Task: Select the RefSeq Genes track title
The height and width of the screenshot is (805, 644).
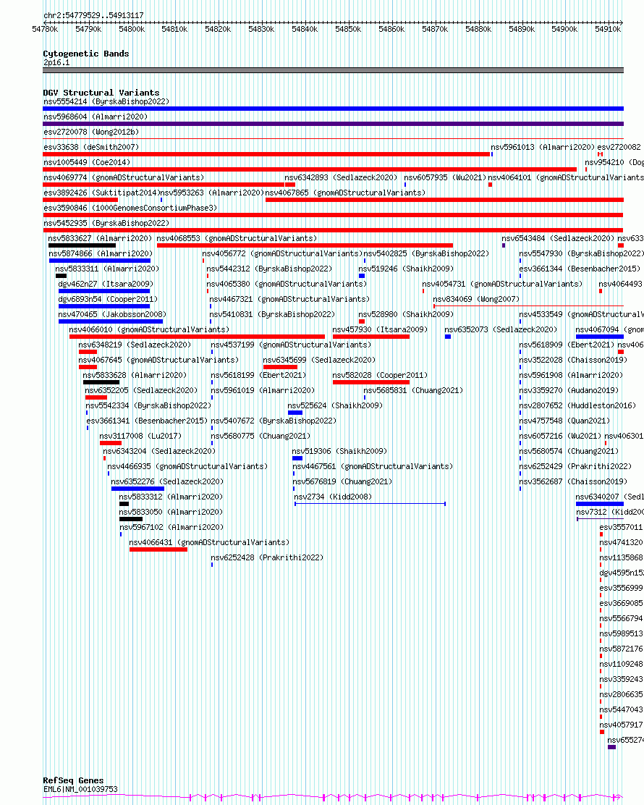Action: tap(73, 780)
